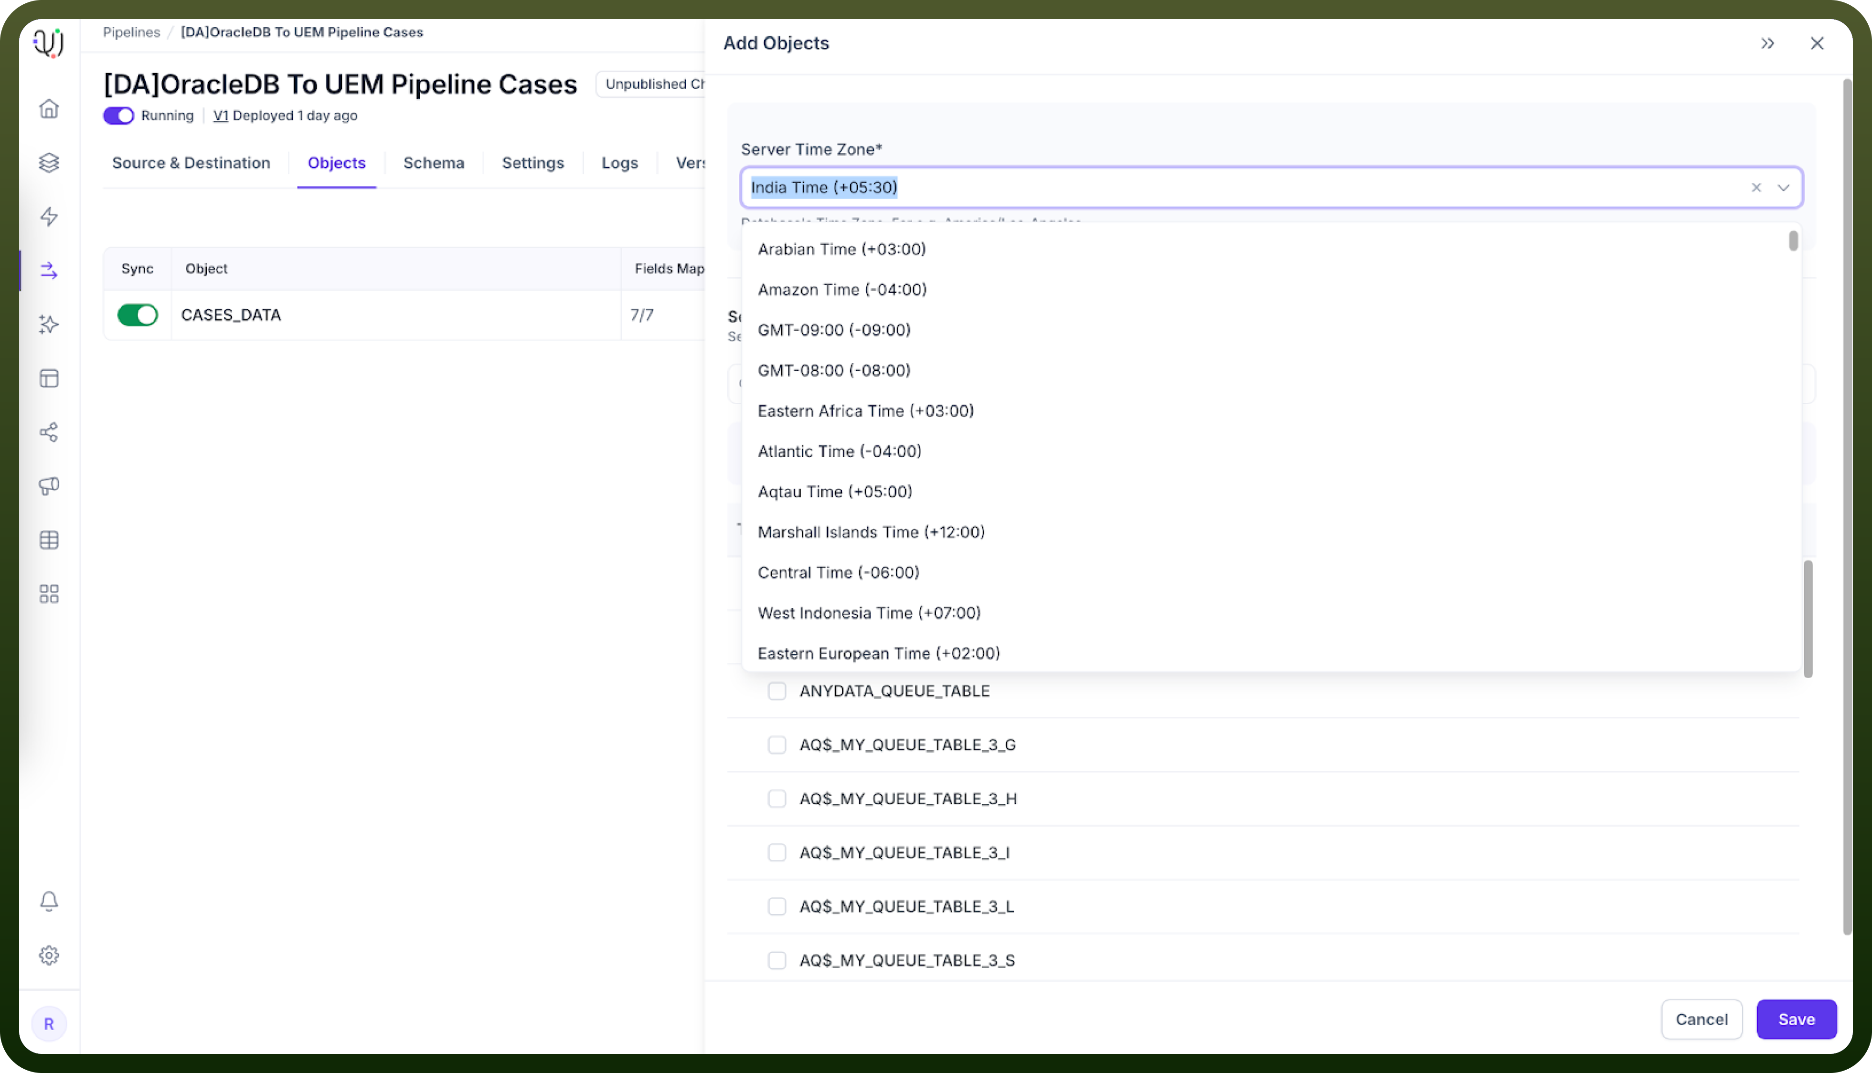Open the stacked layers icon in sidebar
Viewport: 1872px width, 1073px height.
tap(49, 162)
